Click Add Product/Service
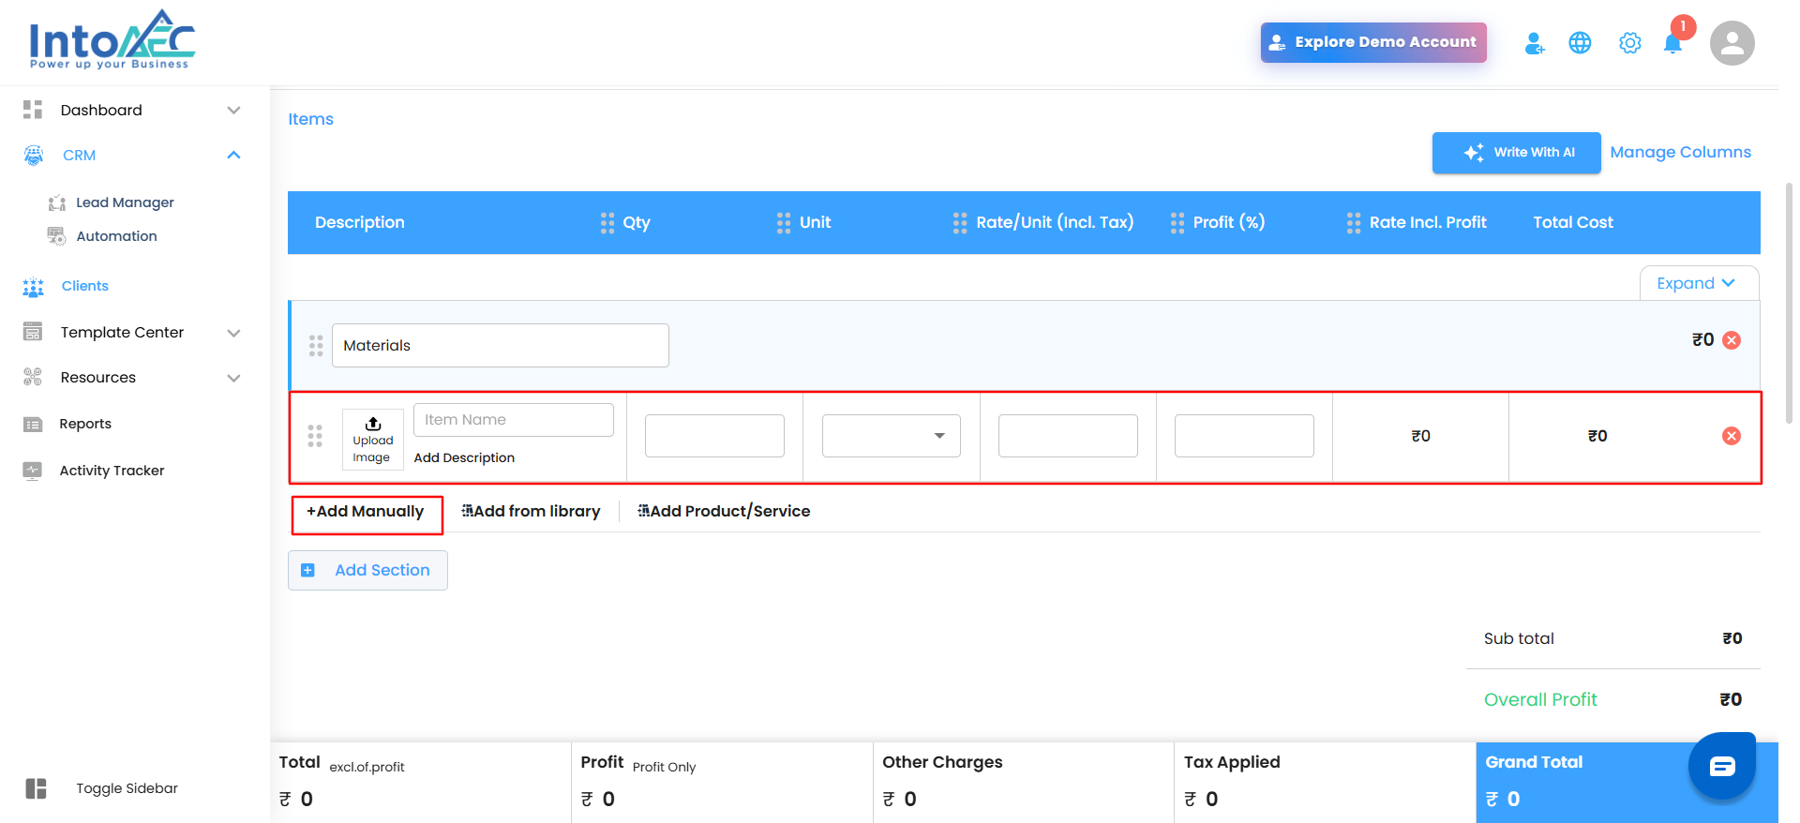This screenshot has height=823, width=1800. coord(724,512)
